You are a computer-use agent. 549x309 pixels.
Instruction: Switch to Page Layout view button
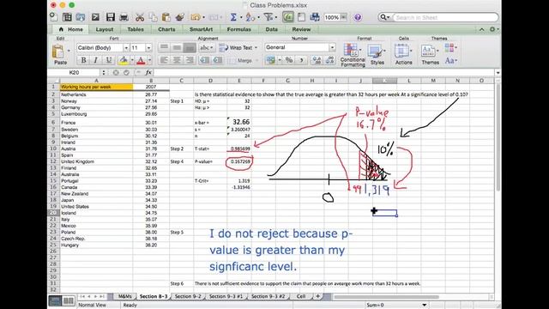coord(69,300)
